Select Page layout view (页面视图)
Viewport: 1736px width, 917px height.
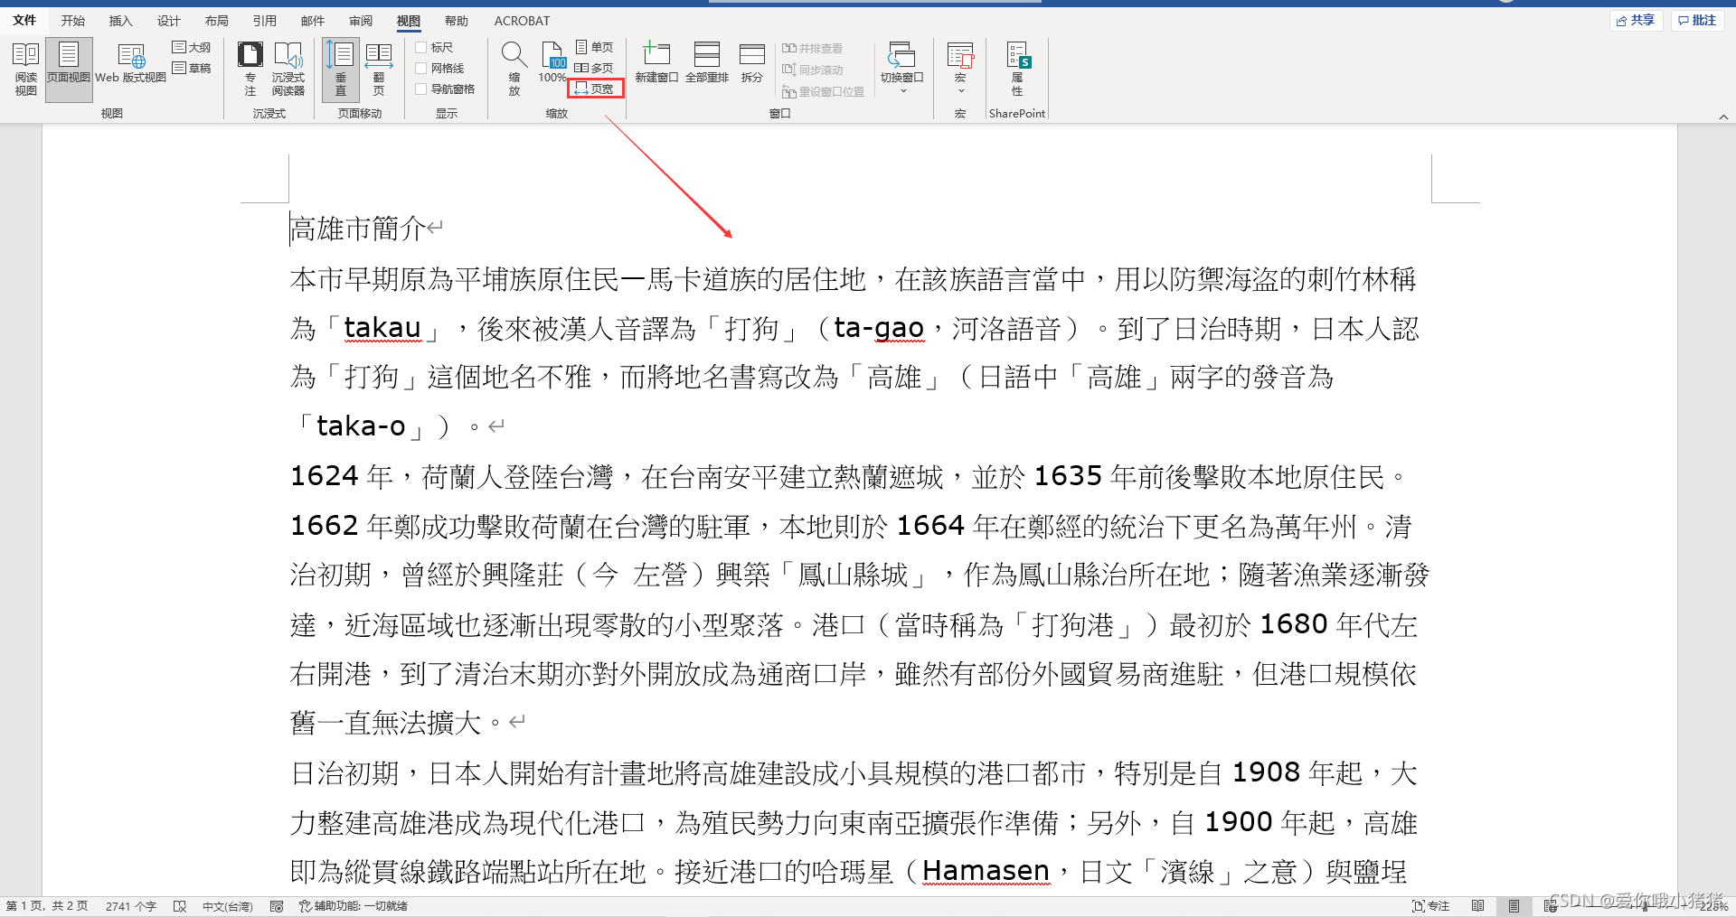point(69,70)
